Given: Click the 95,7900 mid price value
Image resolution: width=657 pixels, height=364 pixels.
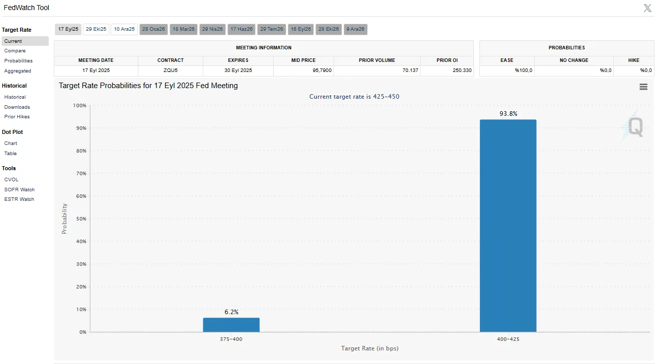Looking at the screenshot, I should 321,70.
